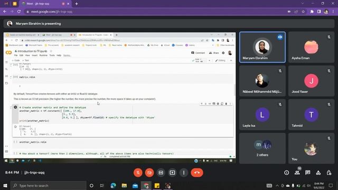Leave the call with red hangup button
Viewport: 338px width, 190px height.
tap(197, 173)
